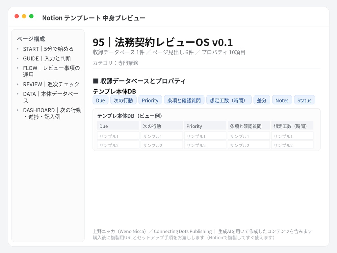Select the Priority property tag
The width and height of the screenshot is (337, 253).
[x=150, y=100]
